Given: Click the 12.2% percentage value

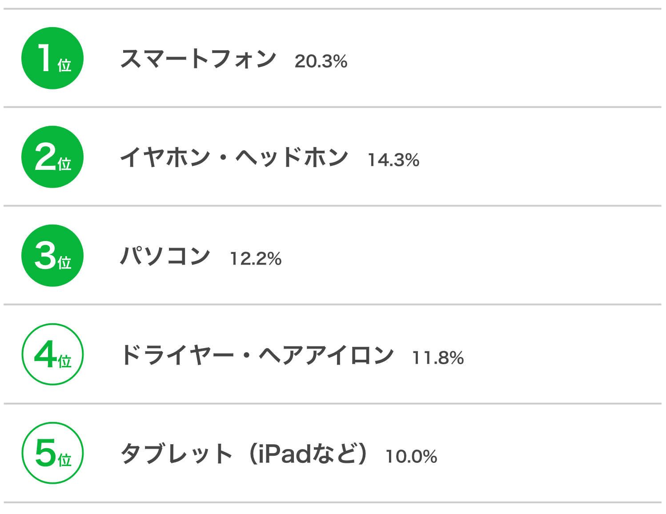Looking at the screenshot, I should coord(256,259).
